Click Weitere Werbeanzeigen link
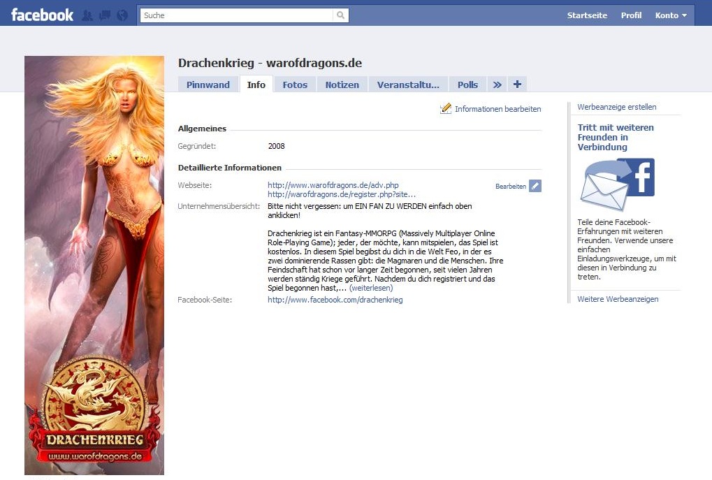This screenshot has width=712, height=480. [x=618, y=299]
